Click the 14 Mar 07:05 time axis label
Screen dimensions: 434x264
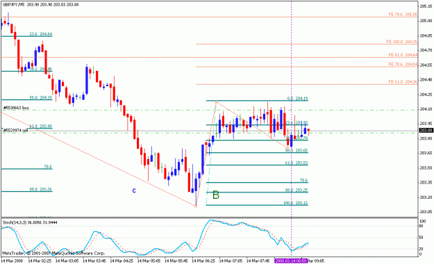231,261
